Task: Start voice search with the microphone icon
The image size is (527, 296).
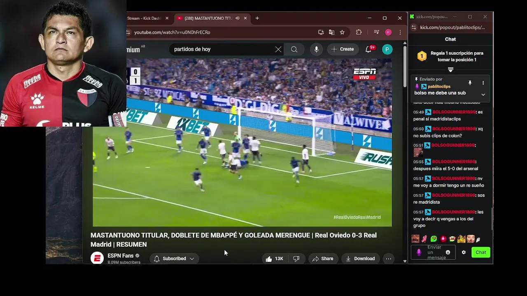Action: click(x=316, y=49)
